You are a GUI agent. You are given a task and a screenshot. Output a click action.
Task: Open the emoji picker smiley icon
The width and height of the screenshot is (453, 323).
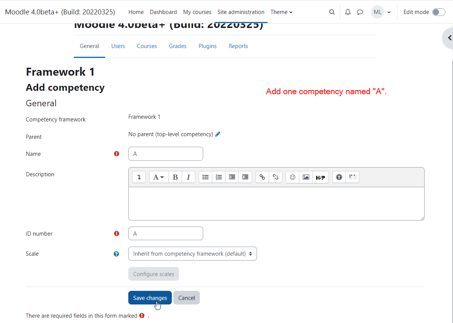(293, 177)
